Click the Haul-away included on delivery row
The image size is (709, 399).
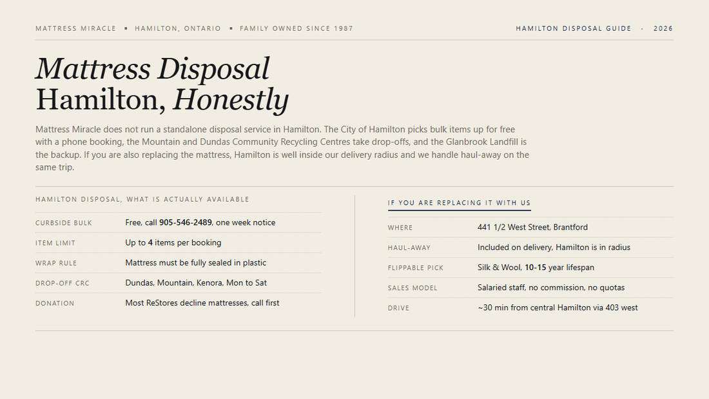coord(530,248)
